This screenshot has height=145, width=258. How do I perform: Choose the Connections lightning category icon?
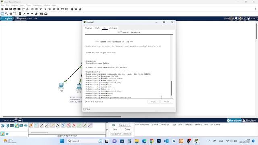pos(17,126)
